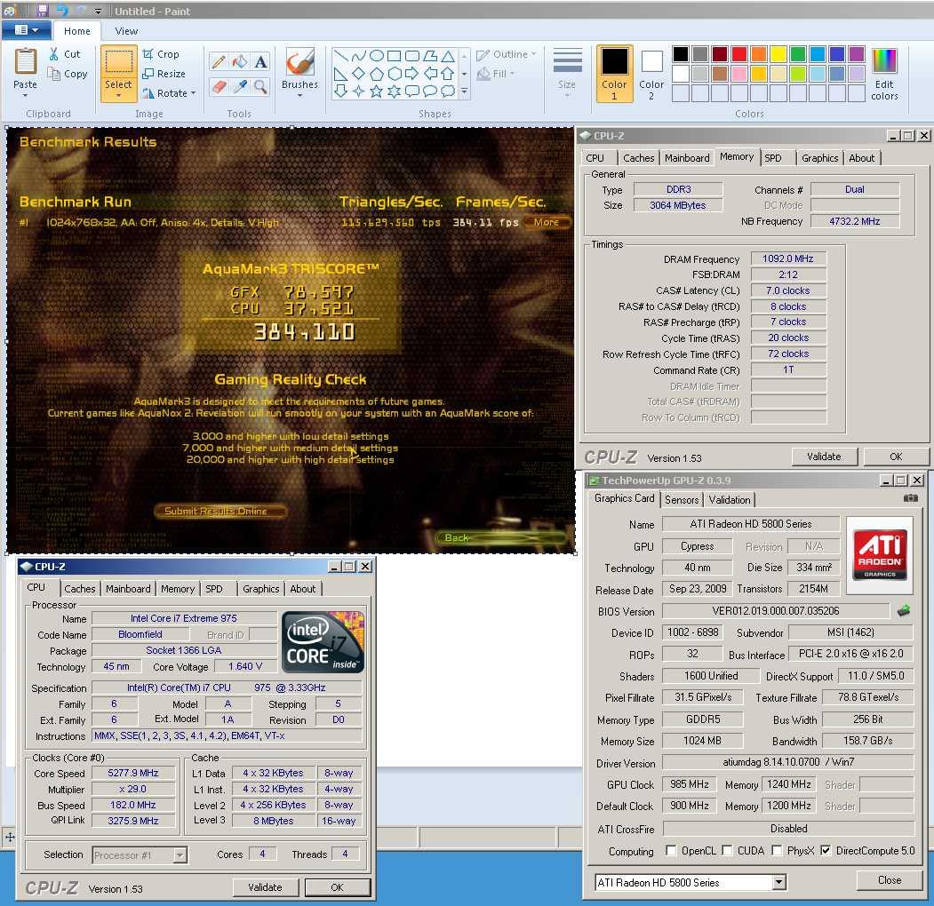Choose the Oval shape
This screenshot has width=934, height=906.
point(377,56)
